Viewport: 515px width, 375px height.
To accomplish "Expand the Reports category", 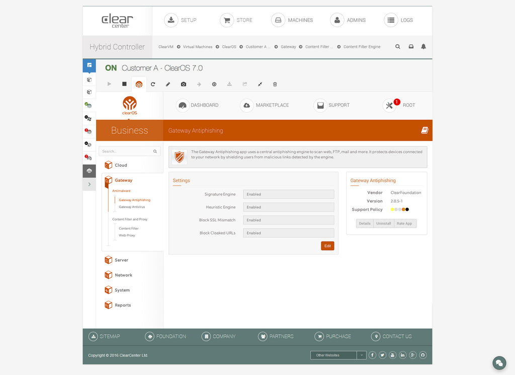I will point(118,306).
